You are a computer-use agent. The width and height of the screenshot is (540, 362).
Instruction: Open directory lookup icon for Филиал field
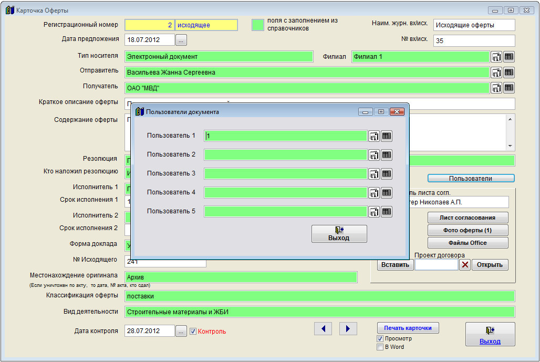pos(496,57)
